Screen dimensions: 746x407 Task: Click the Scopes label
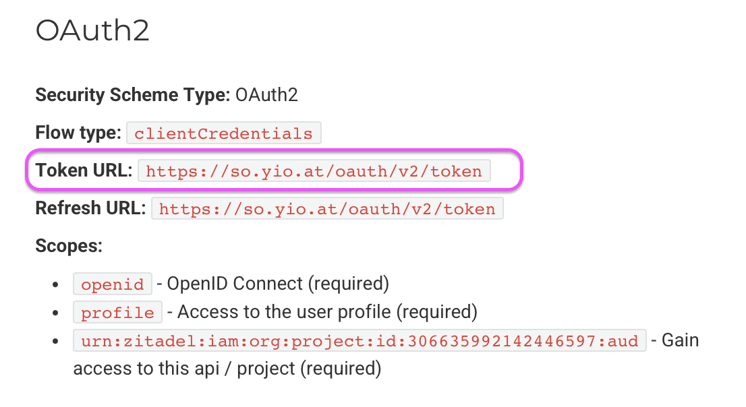pyautogui.click(x=68, y=246)
